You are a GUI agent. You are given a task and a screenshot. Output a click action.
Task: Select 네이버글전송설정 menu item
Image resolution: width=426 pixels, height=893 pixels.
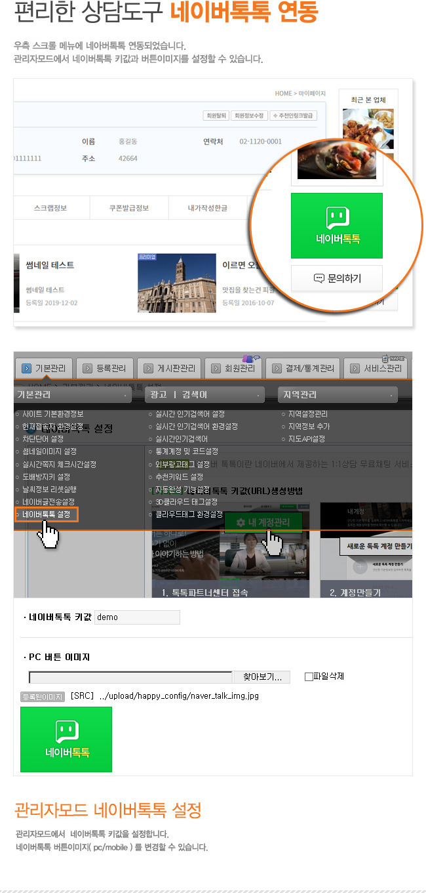(48, 502)
